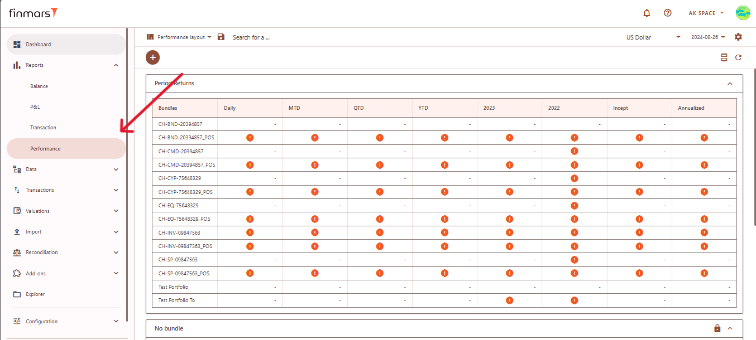Select the Transaction report menu item
The width and height of the screenshot is (756, 340).
[43, 128]
